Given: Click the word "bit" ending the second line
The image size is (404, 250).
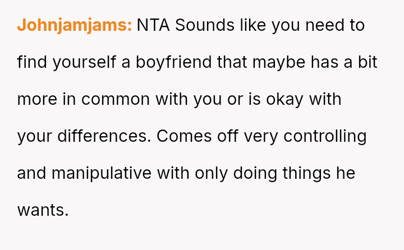Looking at the screenshot, I should (x=367, y=62).
